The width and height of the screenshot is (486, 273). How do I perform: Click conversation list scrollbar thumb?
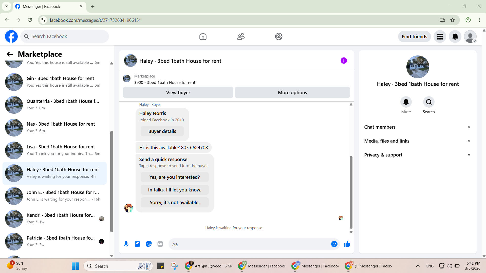(111, 181)
